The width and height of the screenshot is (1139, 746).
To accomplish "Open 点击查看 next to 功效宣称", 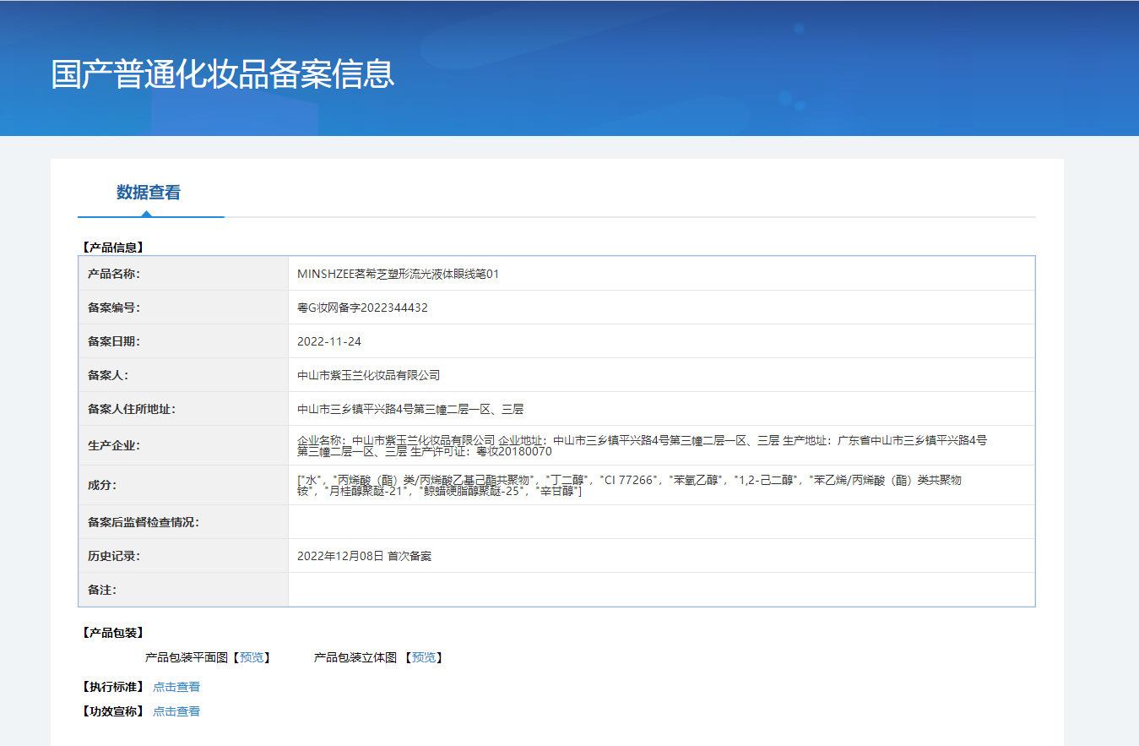I will tap(176, 711).
